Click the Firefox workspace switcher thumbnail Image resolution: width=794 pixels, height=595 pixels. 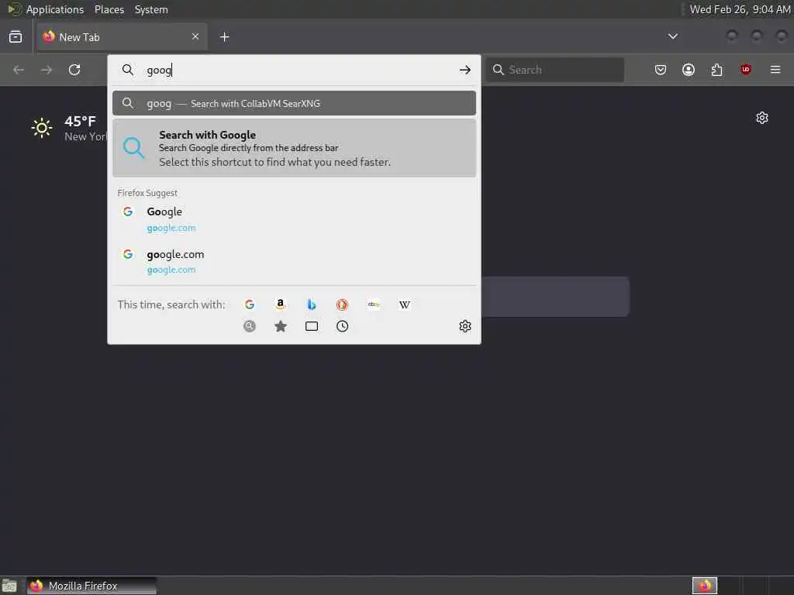705,586
